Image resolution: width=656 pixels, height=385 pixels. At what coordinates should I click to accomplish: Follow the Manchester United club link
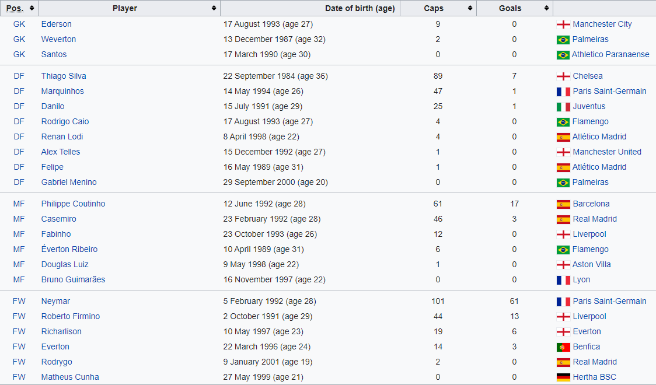pyautogui.click(x=606, y=152)
